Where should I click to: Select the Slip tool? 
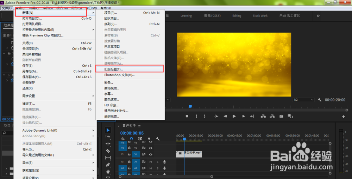tap(108, 158)
